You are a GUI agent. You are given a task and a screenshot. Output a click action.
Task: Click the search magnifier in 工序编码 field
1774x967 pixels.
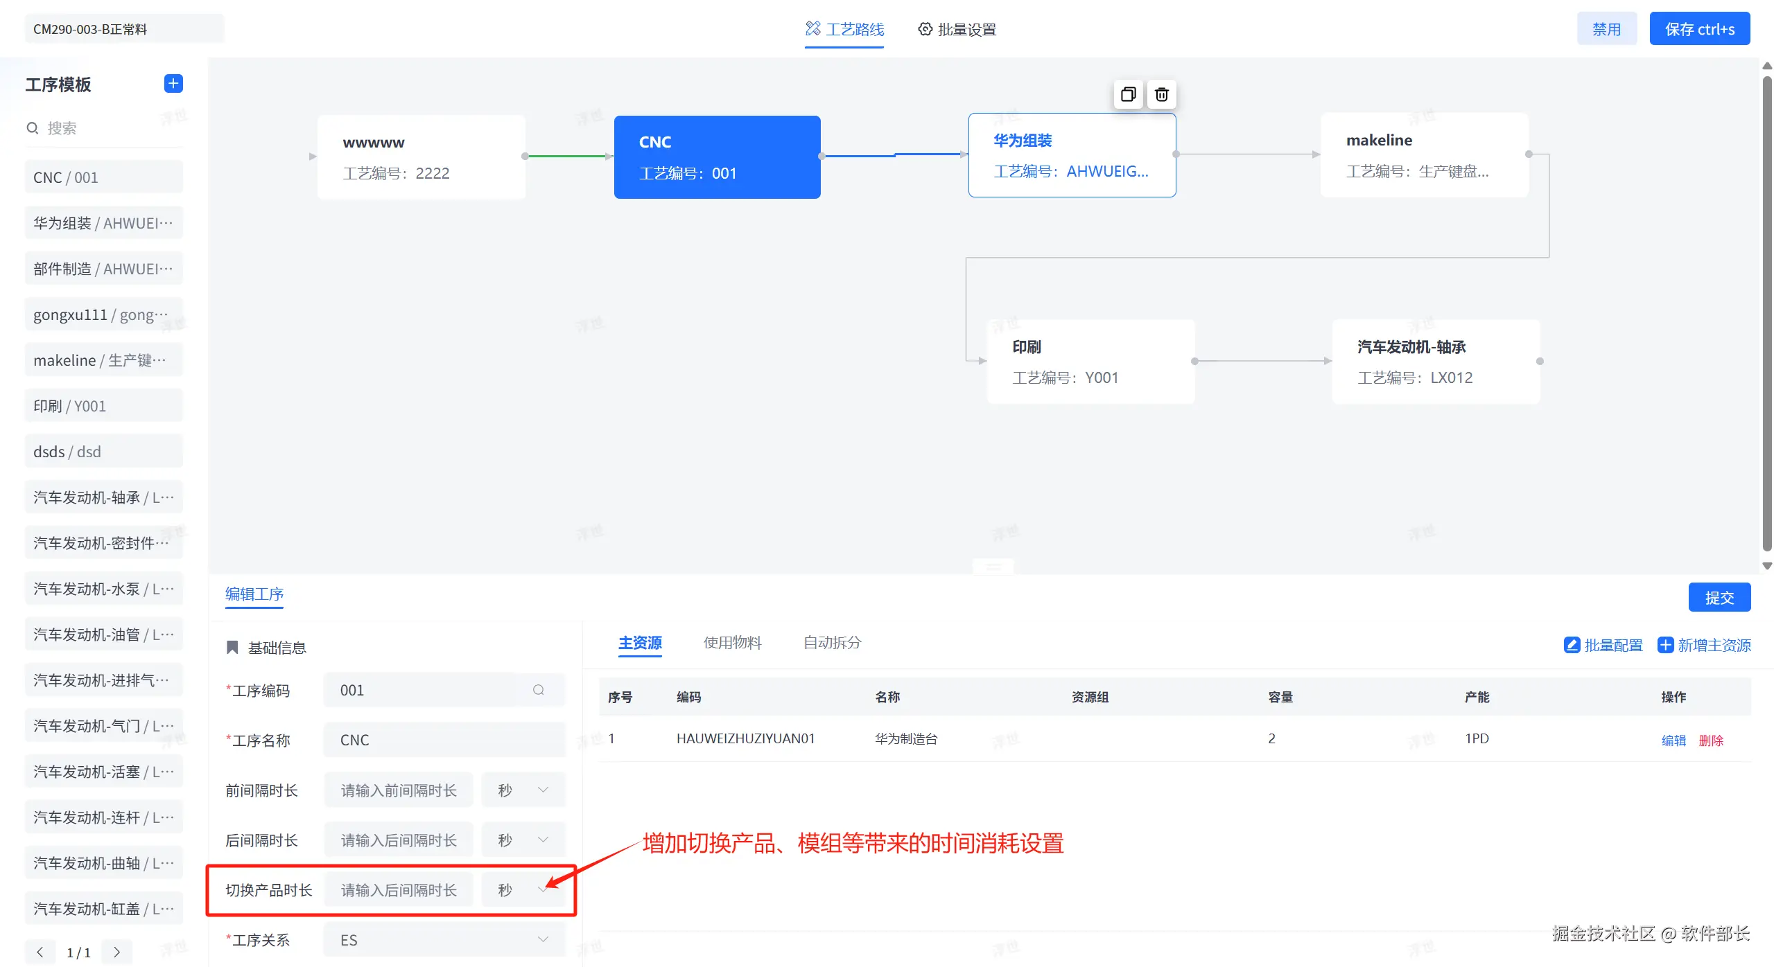tap(539, 690)
